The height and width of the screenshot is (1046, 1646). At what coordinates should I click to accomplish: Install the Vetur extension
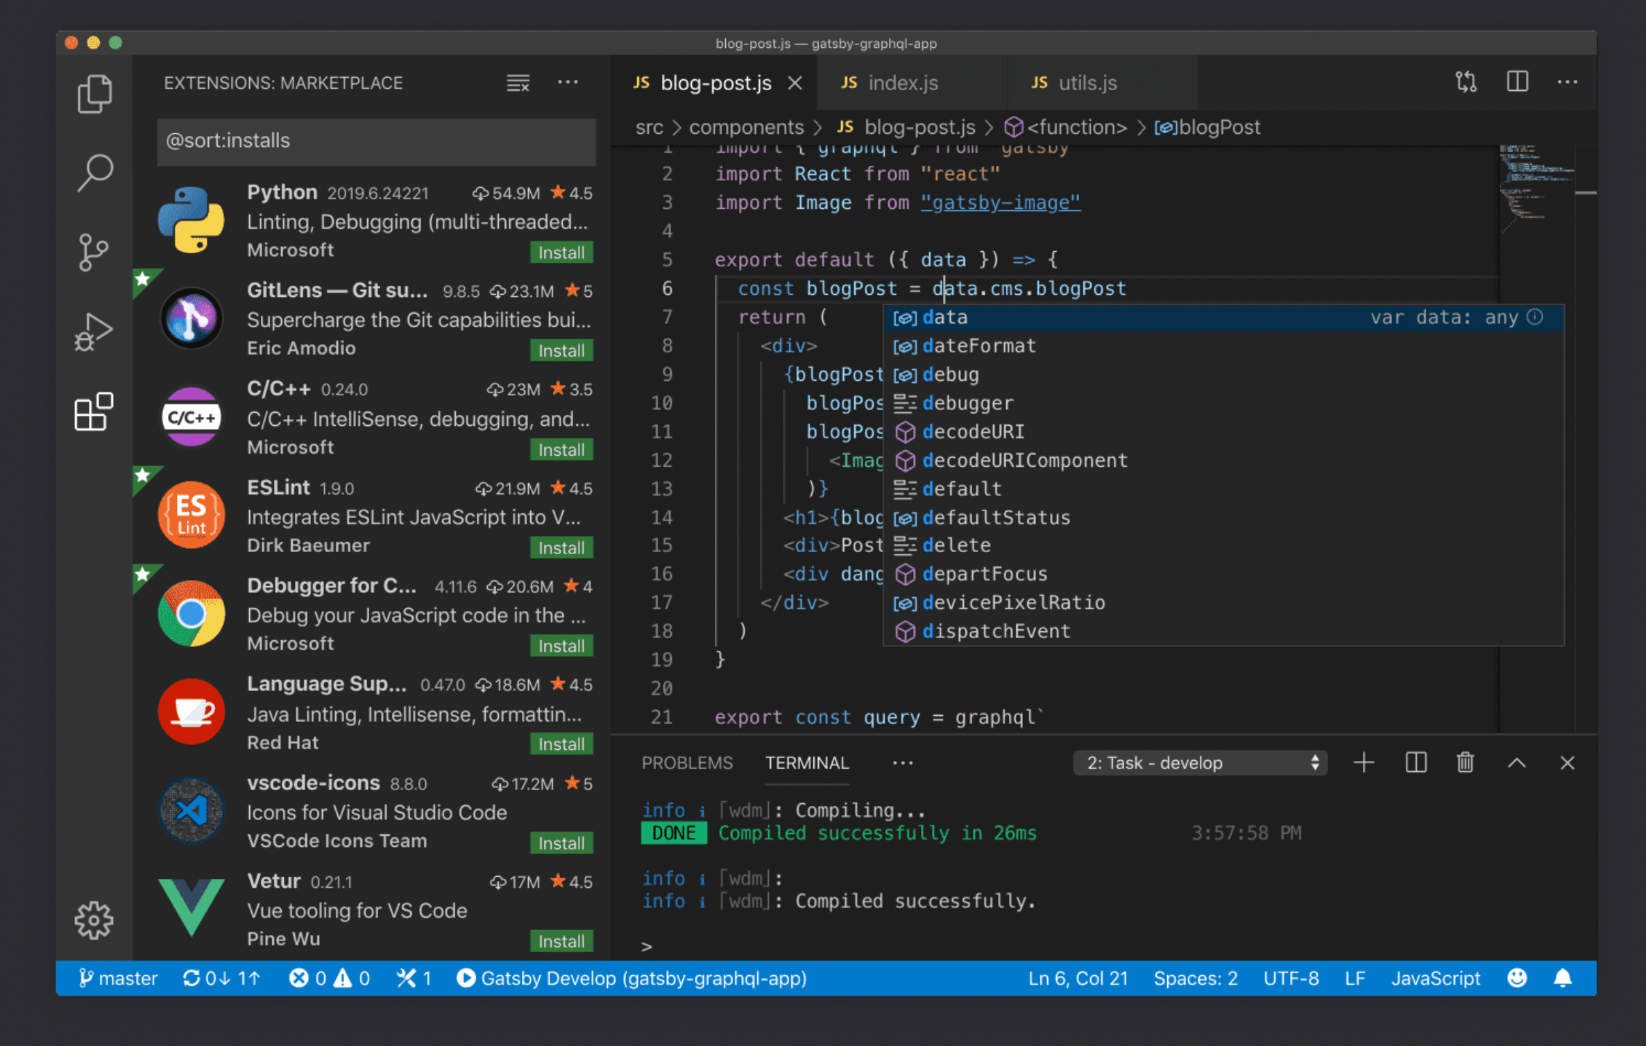(561, 941)
